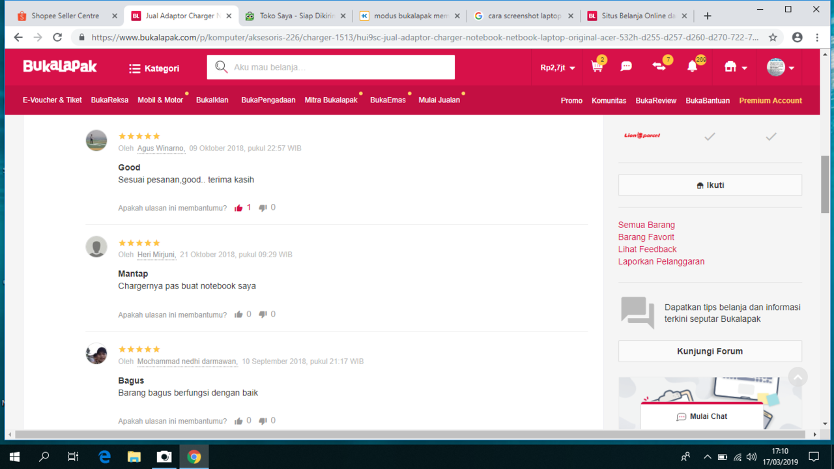Open BukaPengadaan menu item

(268, 100)
